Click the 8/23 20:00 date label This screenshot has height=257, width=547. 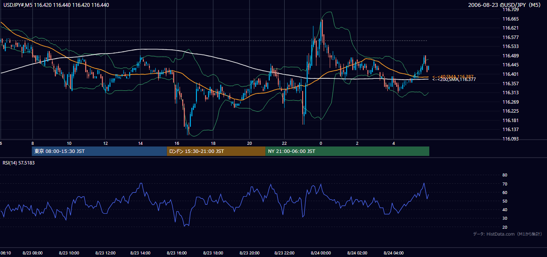point(249,253)
